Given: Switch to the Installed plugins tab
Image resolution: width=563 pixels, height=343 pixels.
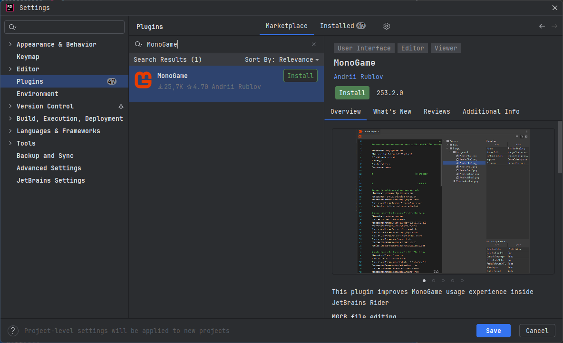Looking at the screenshot, I should 338,26.
